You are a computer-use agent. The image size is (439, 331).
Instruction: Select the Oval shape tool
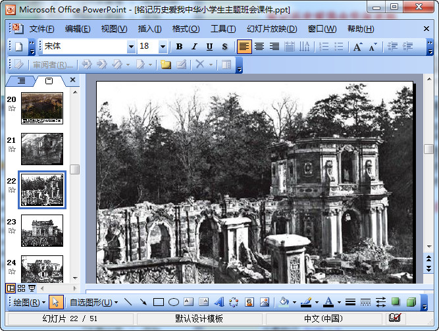point(174,303)
